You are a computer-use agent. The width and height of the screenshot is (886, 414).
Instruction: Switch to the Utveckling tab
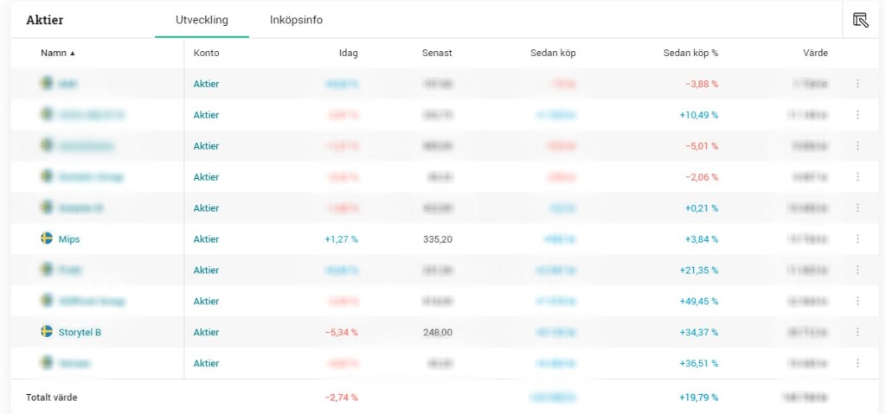tap(202, 20)
